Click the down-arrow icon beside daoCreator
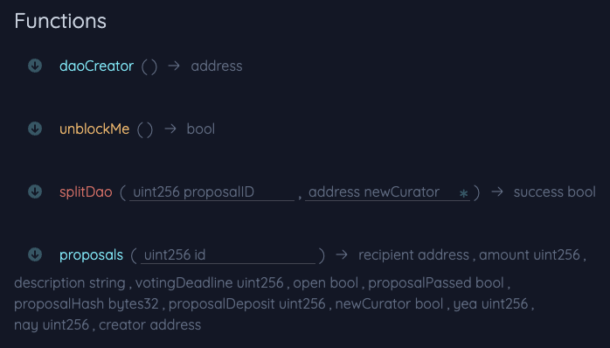Screen dimensions: 610x348 (x=35, y=66)
